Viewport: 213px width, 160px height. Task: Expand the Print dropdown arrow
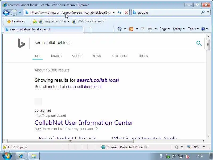(155, 29)
